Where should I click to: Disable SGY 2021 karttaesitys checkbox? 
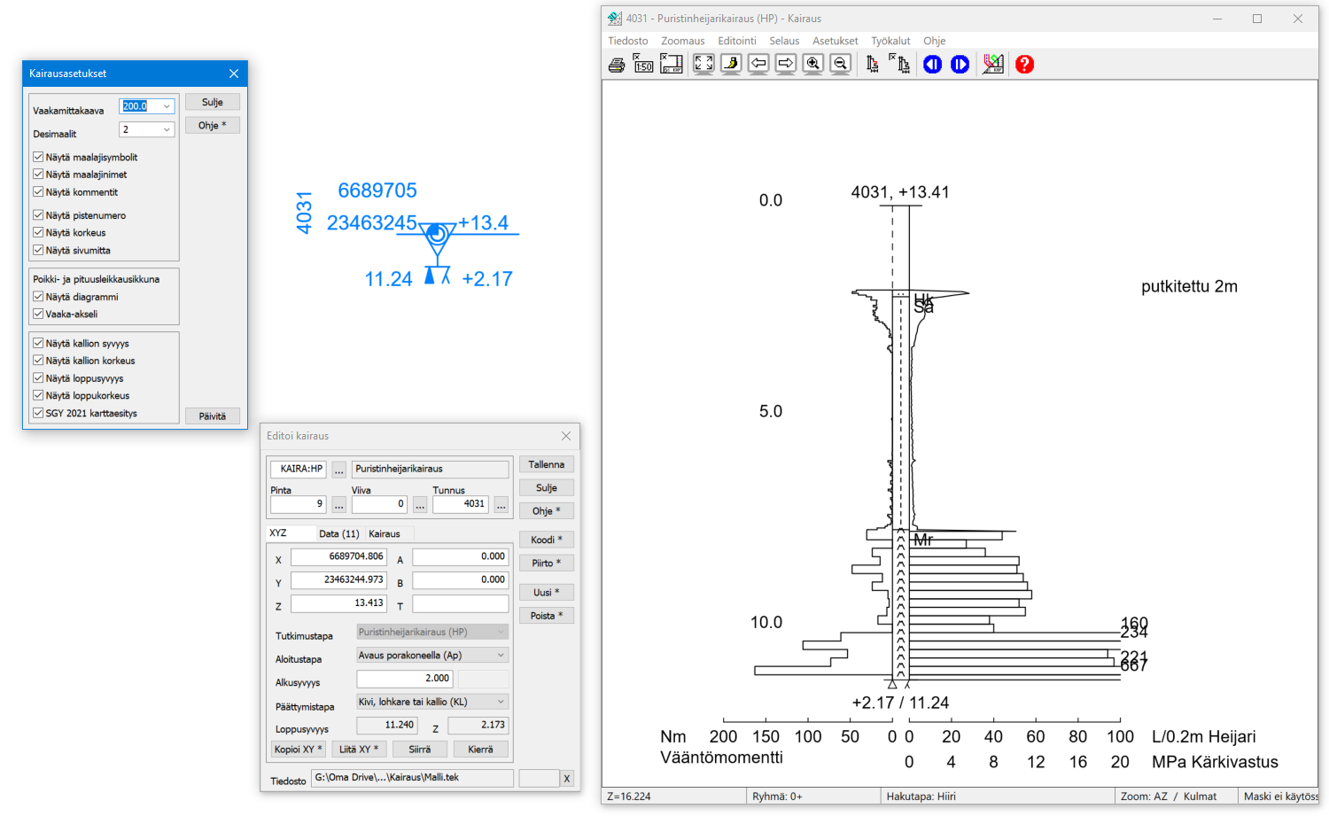click(x=38, y=413)
